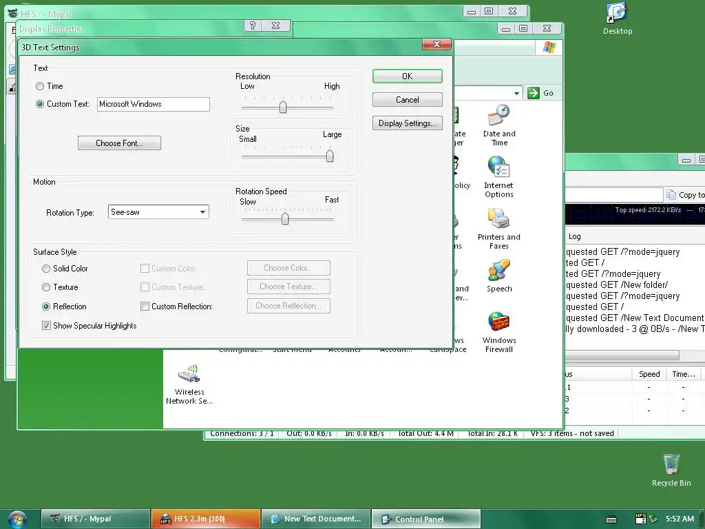This screenshot has height=529, width=705.
Task: Click Time column header in HFS
Action: pyautogui.click(x=683, y=374)
